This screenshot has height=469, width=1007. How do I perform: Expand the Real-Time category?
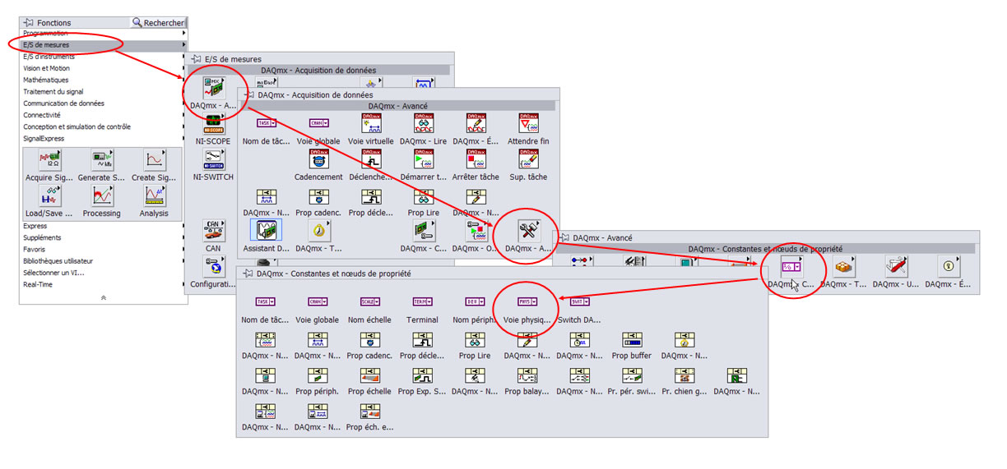104,284
